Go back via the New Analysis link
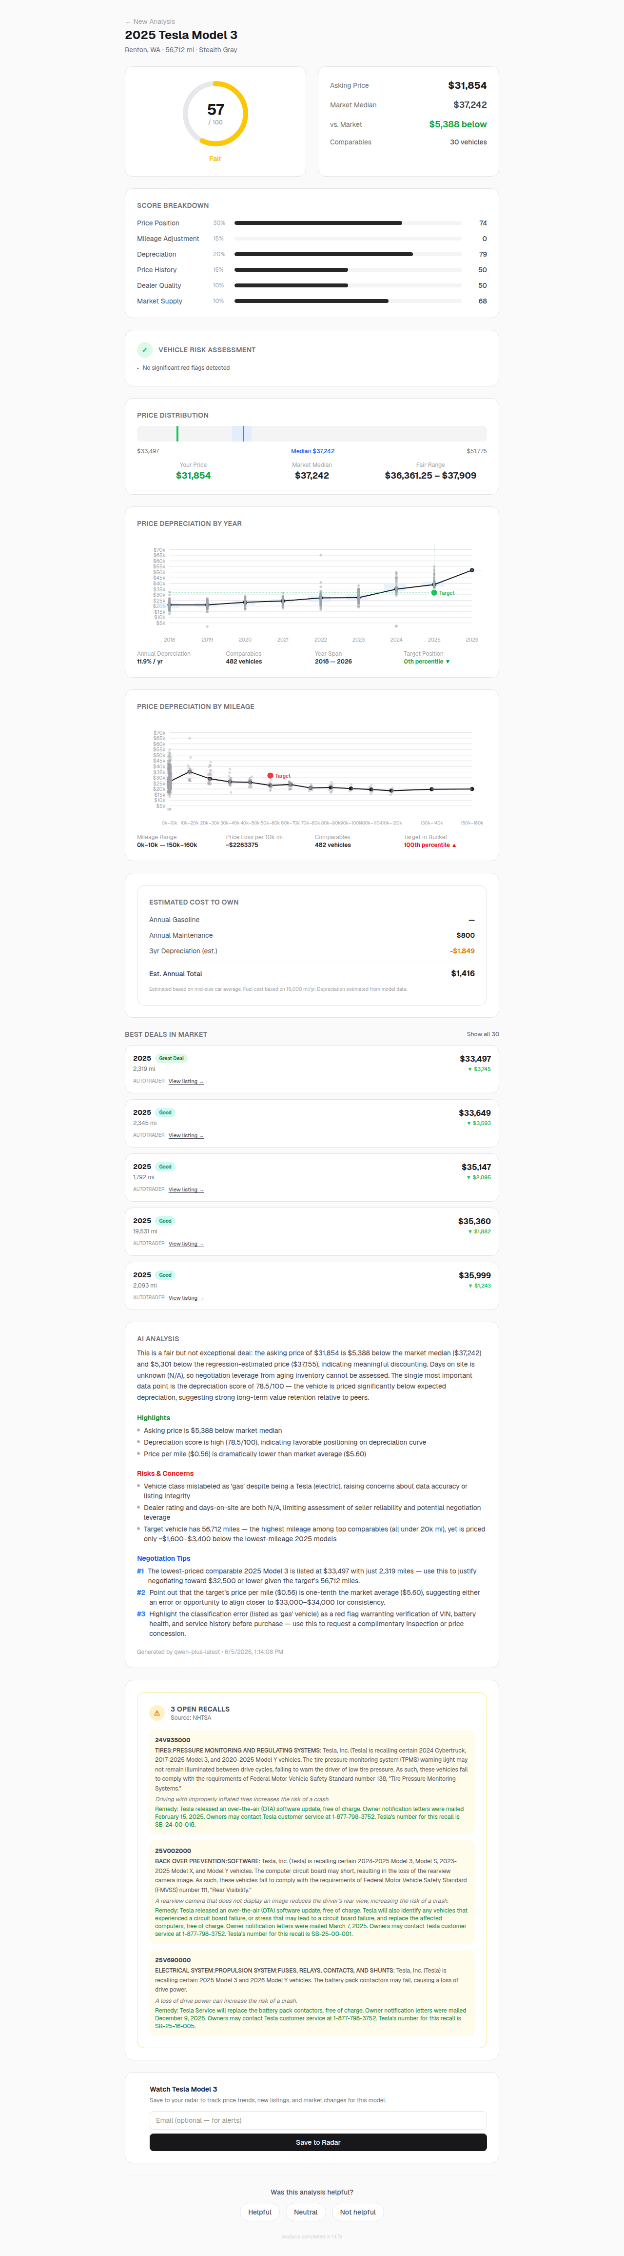Screen dimensions: 624x2256 pyautogui.click(x=150, y=22)
